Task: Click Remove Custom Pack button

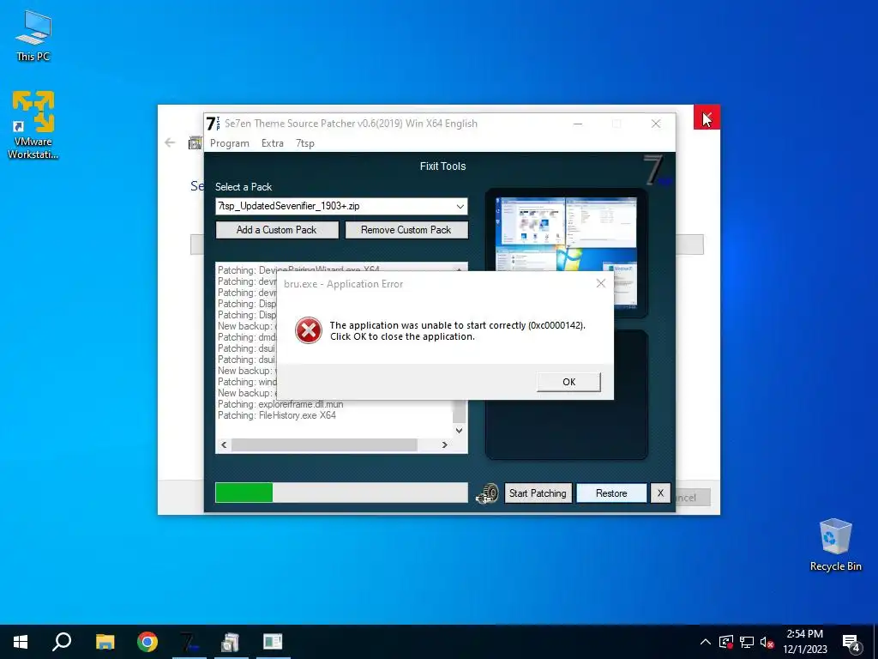Action: point(406,230)
